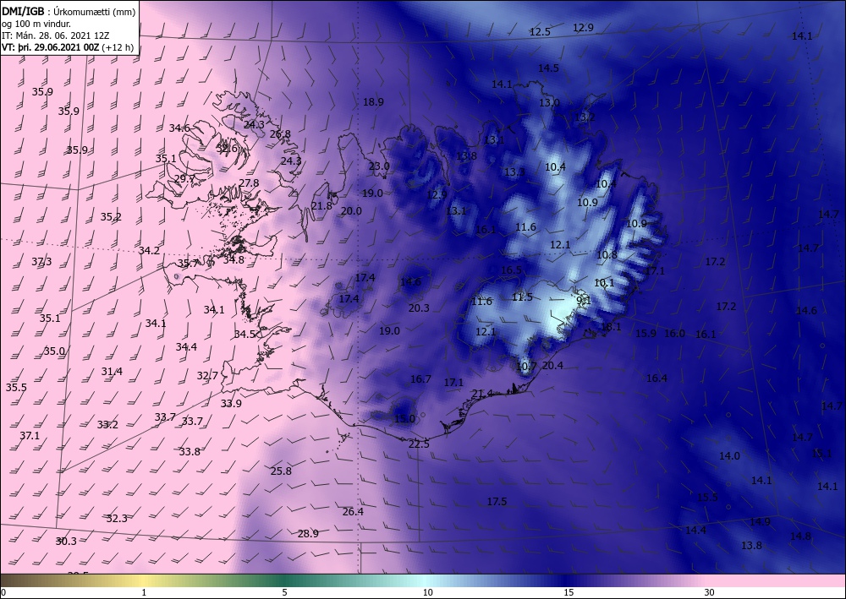Click the map value 26.4
This screenshot has height=599, width=846.
click(353, 511)
